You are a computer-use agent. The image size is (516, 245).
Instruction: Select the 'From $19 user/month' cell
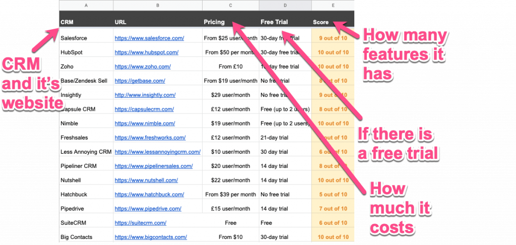(x=231, y=78)
